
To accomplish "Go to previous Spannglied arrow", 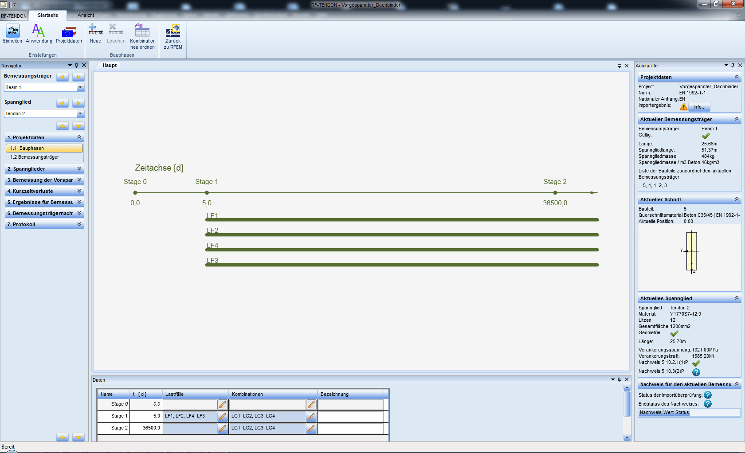I will click(x=63, y=103).
